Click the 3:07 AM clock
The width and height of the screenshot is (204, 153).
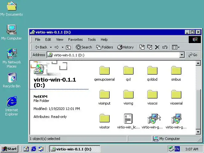pos(192,149)
